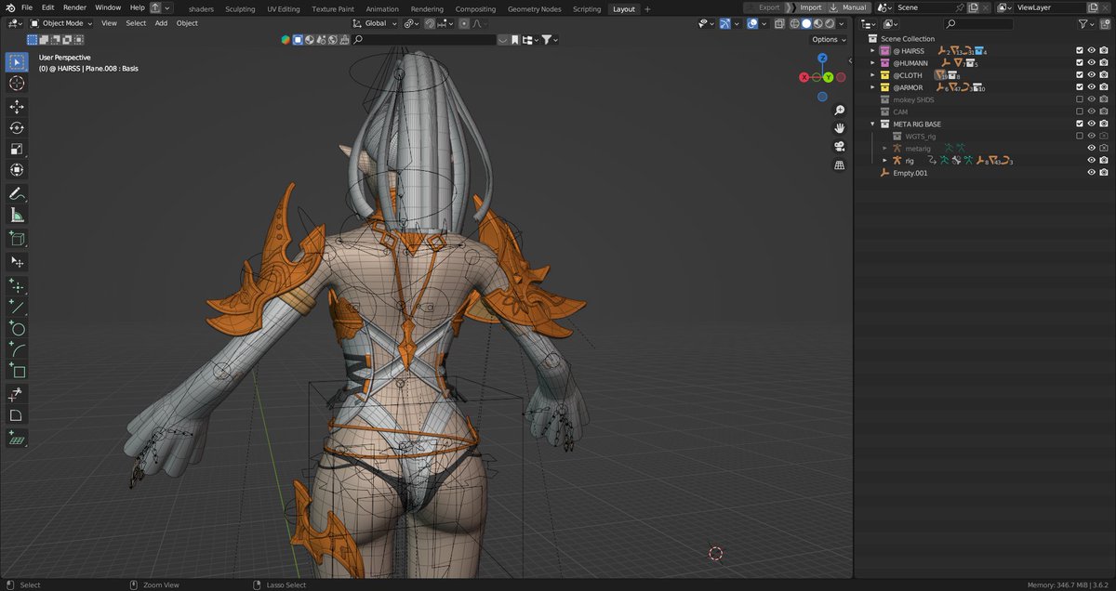Open the viewport Options dropdown
Viewport: 1116px width, 591px height.
tap(829, 40)
